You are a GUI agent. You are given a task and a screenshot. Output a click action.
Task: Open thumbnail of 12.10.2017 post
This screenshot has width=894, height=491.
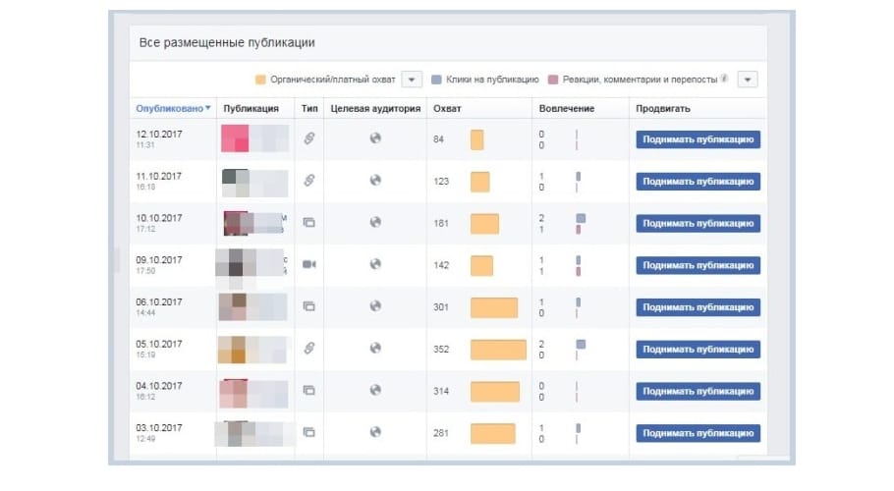tap(235, 138)
